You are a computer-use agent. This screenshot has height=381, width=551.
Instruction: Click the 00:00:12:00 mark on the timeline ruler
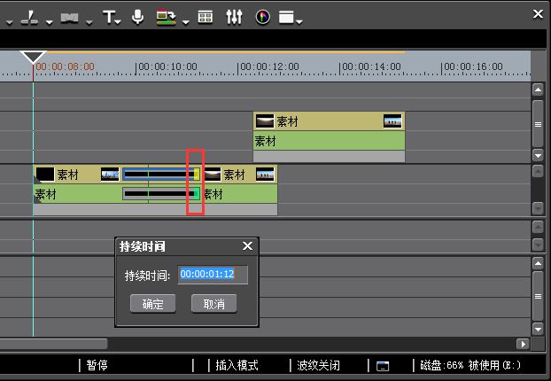coord(239,67)
